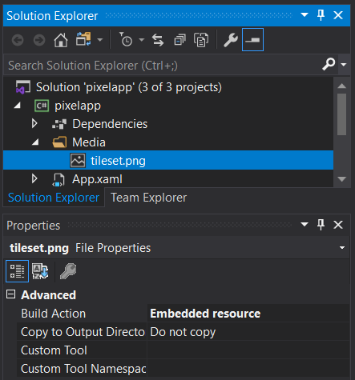Click the tree scrollbar up arrow
This screenshot has width=355, height=380.
click(342, 86)
